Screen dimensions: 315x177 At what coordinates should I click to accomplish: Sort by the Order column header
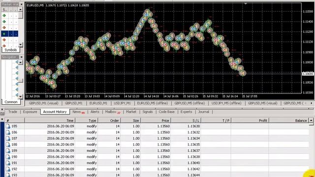click(109, 120)
